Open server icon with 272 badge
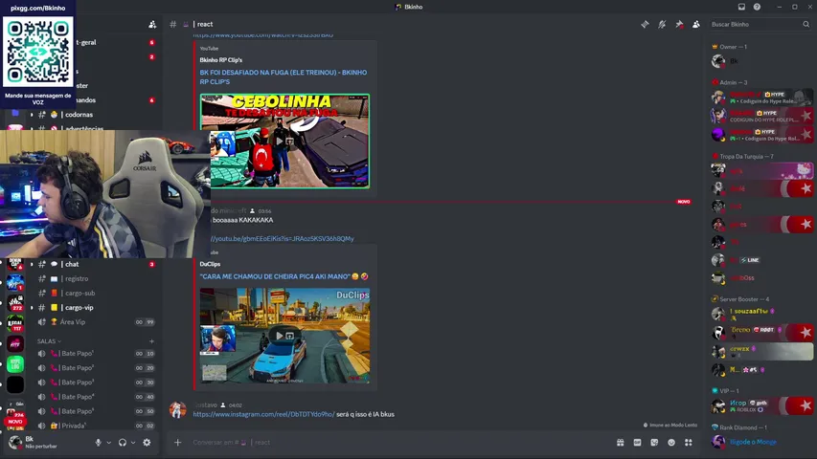 point(15,303)
